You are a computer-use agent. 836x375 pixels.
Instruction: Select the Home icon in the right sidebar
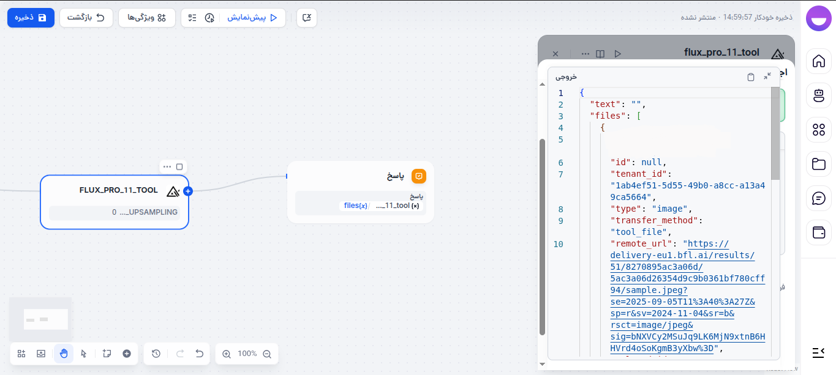point(819,61)
